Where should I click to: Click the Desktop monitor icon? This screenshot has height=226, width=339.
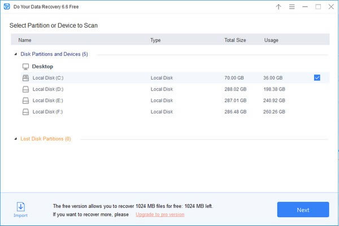click(x=25, y=67)
